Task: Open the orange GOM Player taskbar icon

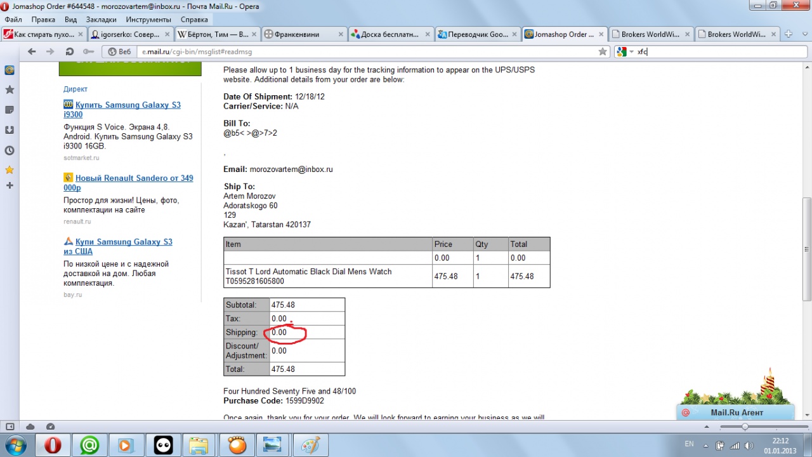Action: [x=237, y=445]
